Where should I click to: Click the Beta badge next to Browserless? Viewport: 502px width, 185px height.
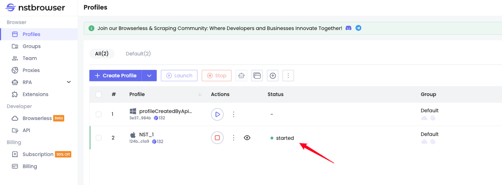click(58, 118)
